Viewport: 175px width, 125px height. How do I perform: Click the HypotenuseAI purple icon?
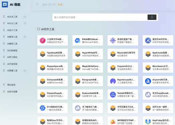pyautogui.click(x=113, y=81)
